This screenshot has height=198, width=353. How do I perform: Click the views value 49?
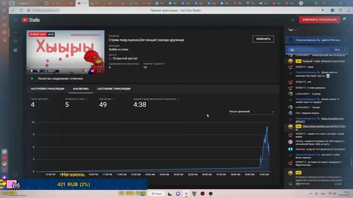click(103, 105)
